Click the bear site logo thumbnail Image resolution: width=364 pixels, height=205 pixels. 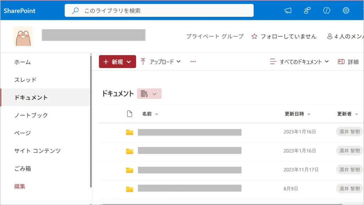click(23, 36)
